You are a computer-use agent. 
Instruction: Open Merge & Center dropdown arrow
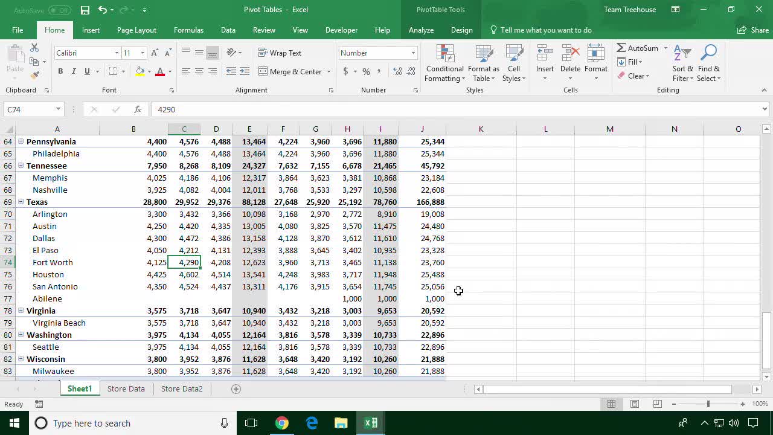329,71
